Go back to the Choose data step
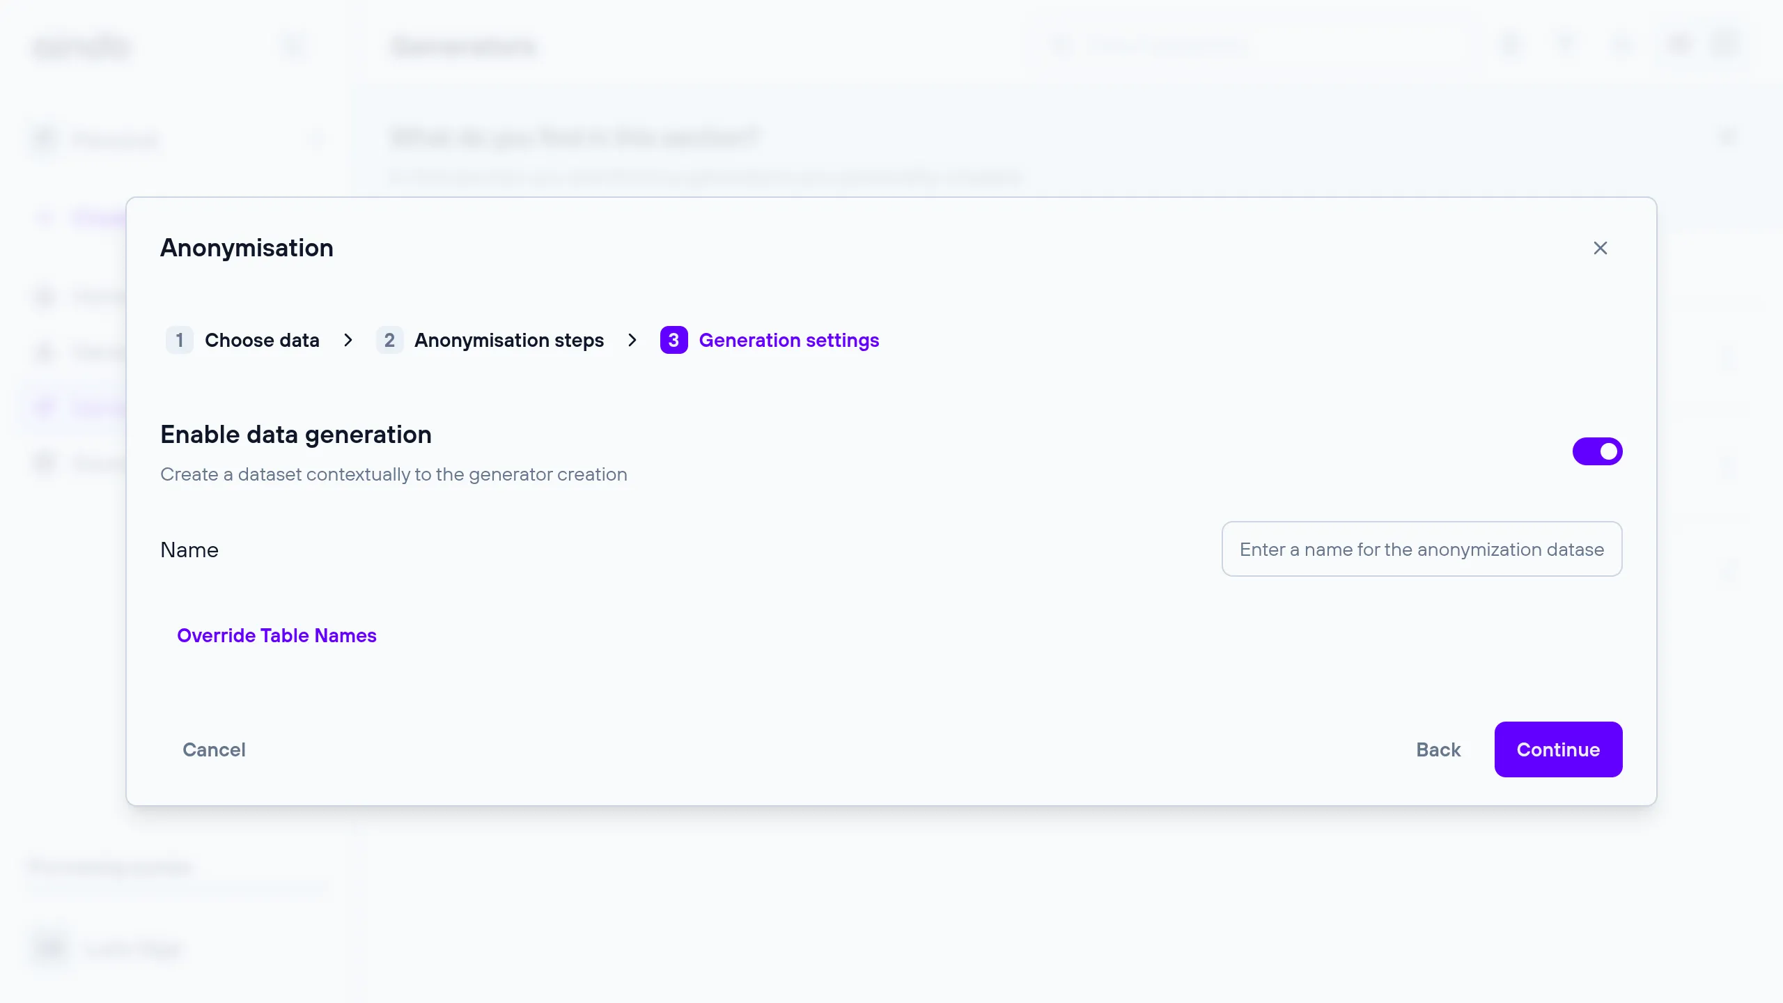This screenshot has width=1783, height=1003. tap(262, 340)
